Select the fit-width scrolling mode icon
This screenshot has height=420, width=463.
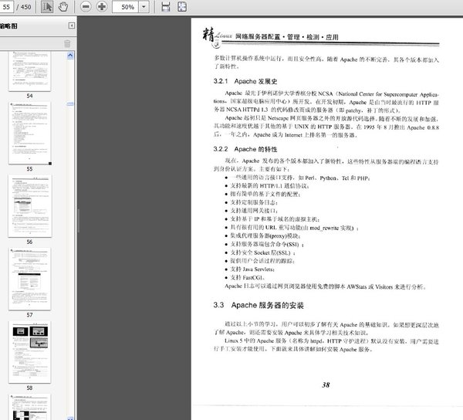166,7
